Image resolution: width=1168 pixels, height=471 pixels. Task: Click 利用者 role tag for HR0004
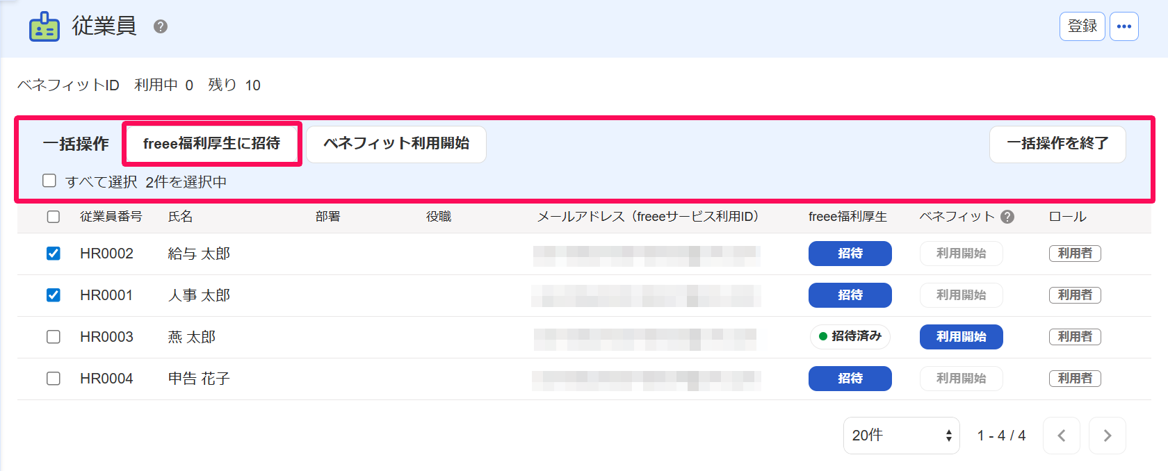point(1075,379)
